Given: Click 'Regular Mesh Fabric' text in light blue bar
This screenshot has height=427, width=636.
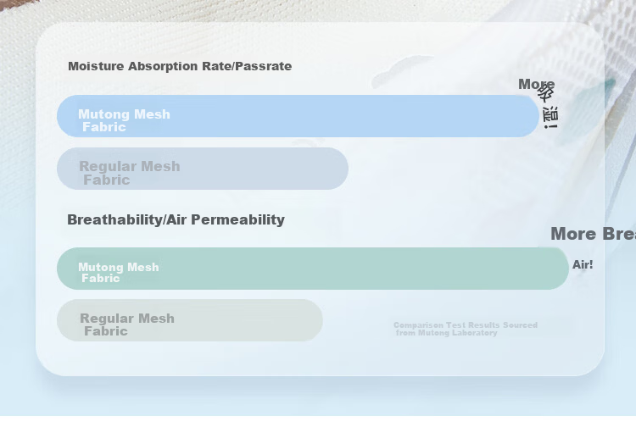Looking at the screenshot, I should tap(130, 173).
